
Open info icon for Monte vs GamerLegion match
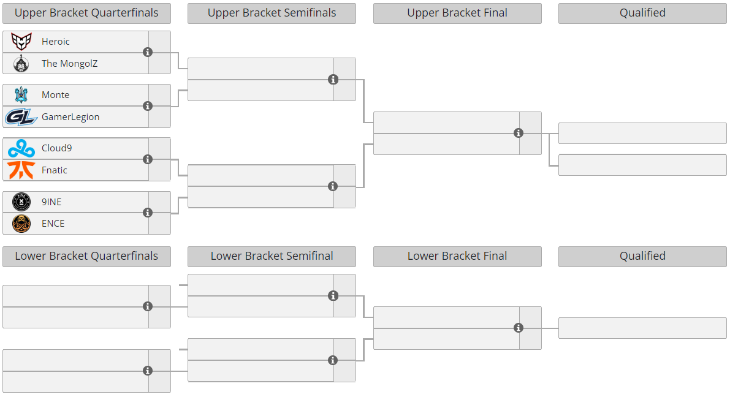coord(148,105)
